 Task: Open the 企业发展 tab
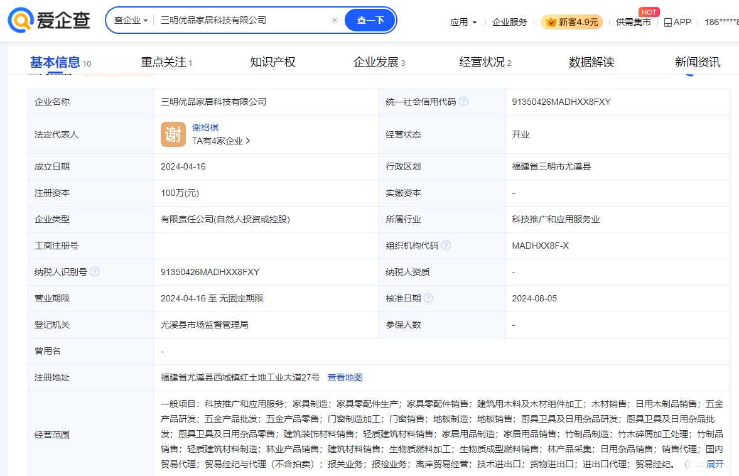point(379,62)
